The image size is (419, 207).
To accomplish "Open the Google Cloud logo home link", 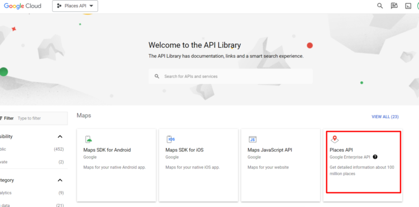I will [22, 6].
